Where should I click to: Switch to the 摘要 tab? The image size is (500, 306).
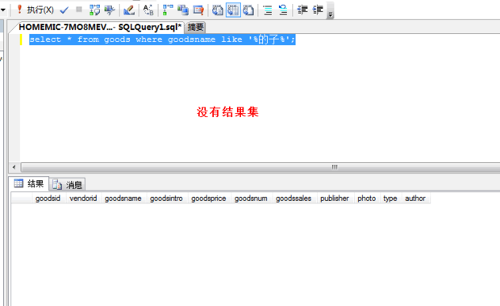(195, 27)
